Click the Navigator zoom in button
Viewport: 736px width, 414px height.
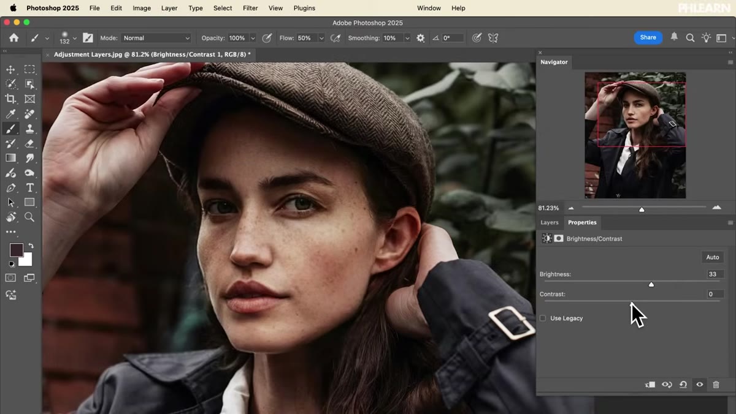coord(716,208)
